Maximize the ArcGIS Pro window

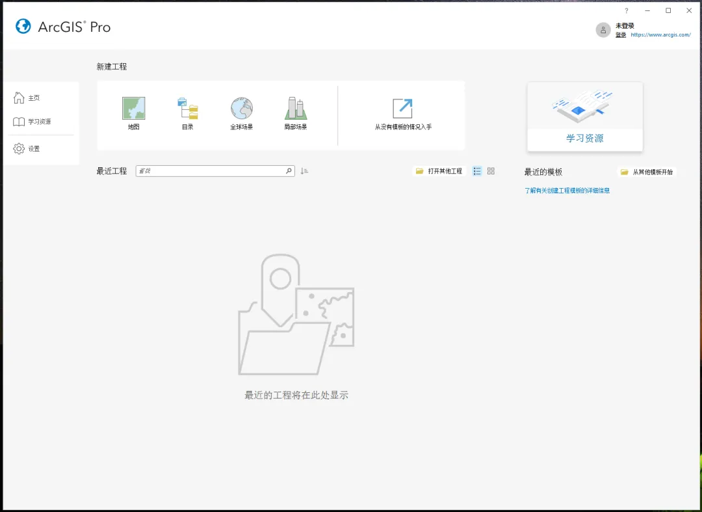(668, 11)
